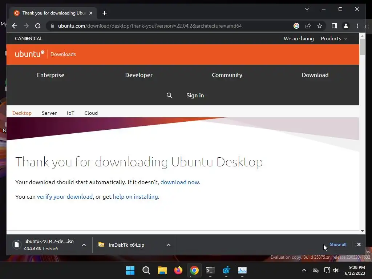Click the Canonical logo
Image resolution: width=372 pixels, height=279 pixels.
click(x=29, y=39)
